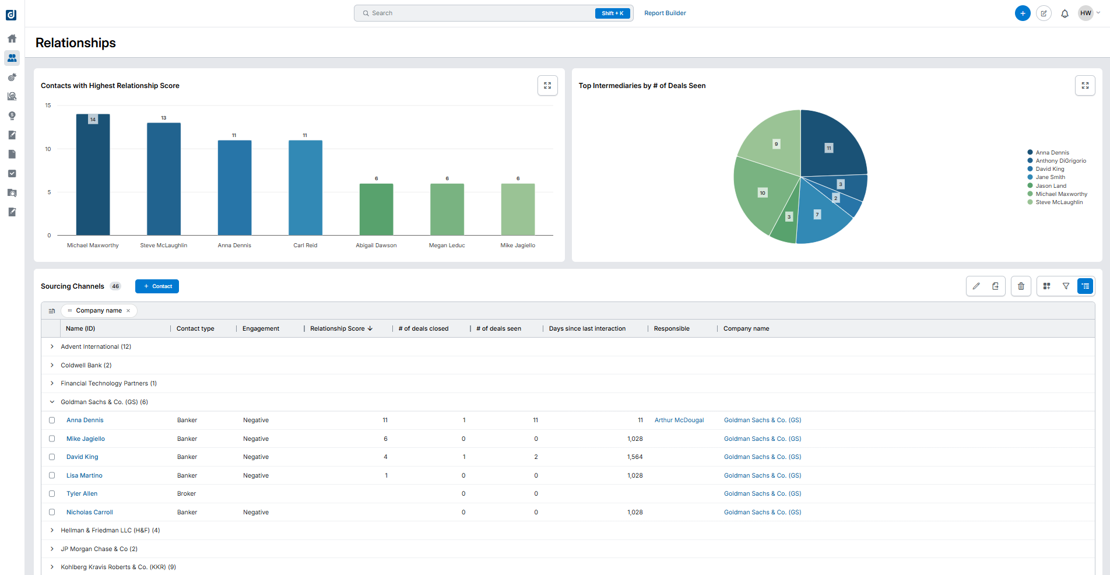Open the target icon in sidebar

coord(12,77)
